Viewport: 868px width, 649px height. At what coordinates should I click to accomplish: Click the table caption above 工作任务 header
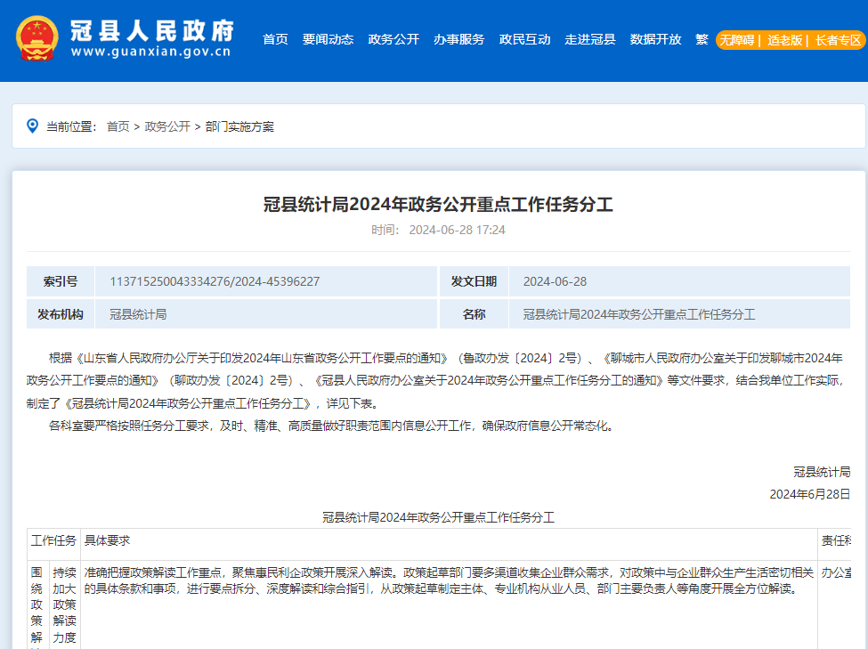click(438, 517)
